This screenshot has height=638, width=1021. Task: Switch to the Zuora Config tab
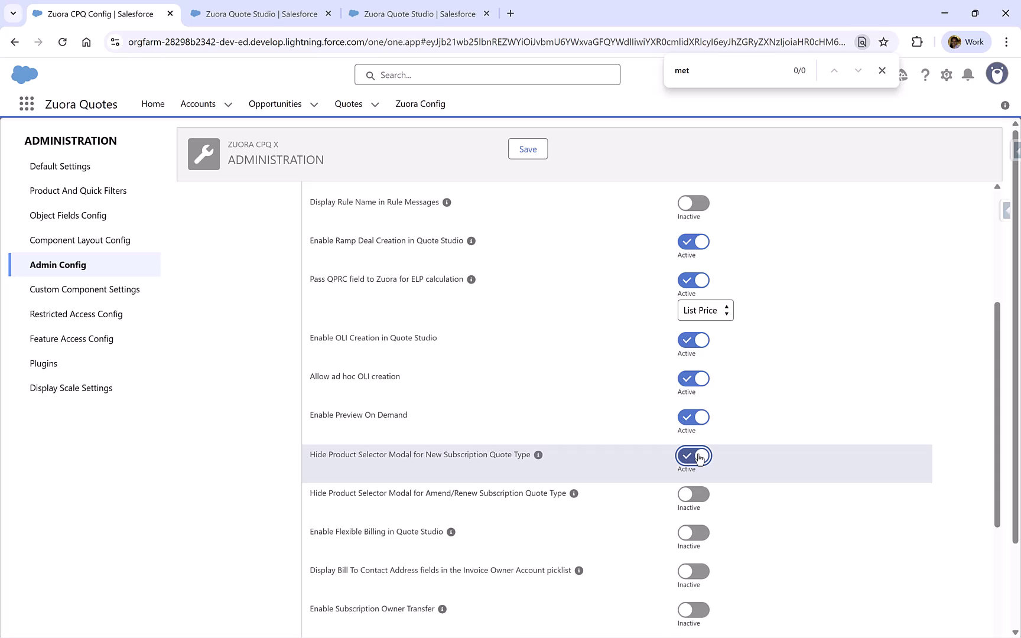[x=420, y=104]
